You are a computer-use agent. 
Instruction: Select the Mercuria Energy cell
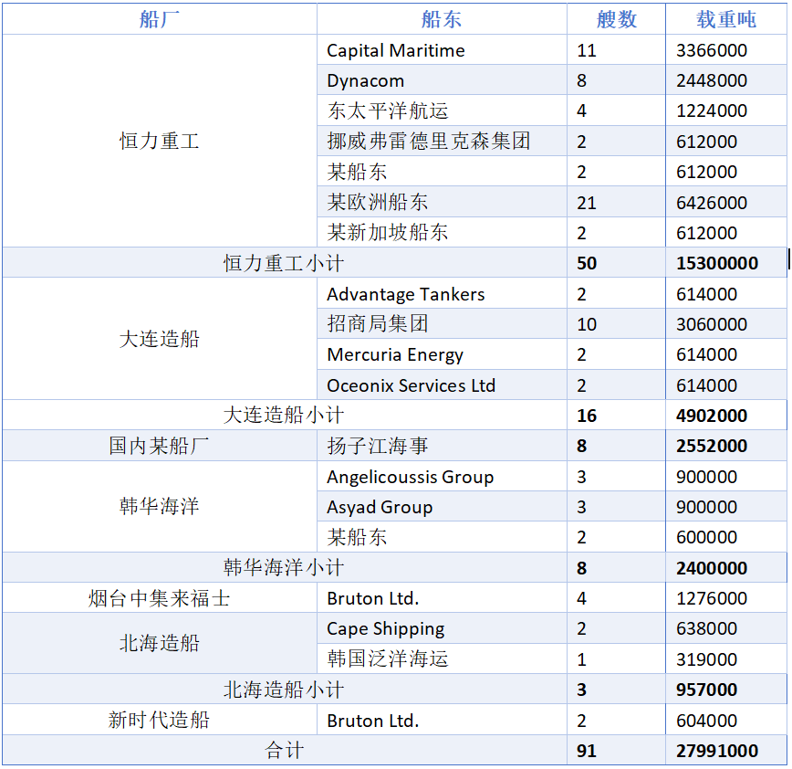pos(395,354)
